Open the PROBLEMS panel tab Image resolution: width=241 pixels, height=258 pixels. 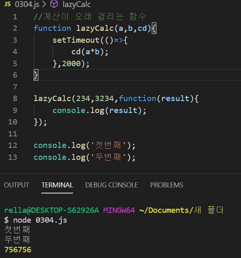click(x=167, y=185)
